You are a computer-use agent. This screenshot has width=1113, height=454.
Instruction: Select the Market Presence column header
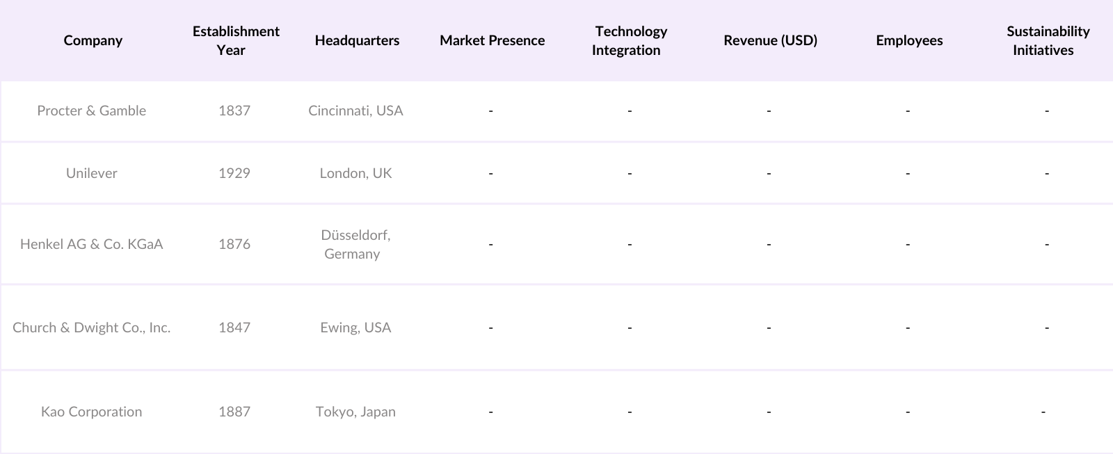(x=492, y=40)
